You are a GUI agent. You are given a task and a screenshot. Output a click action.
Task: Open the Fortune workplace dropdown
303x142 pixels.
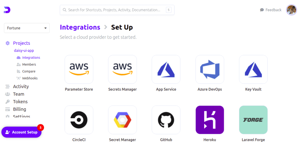click(x=27, y=28)
